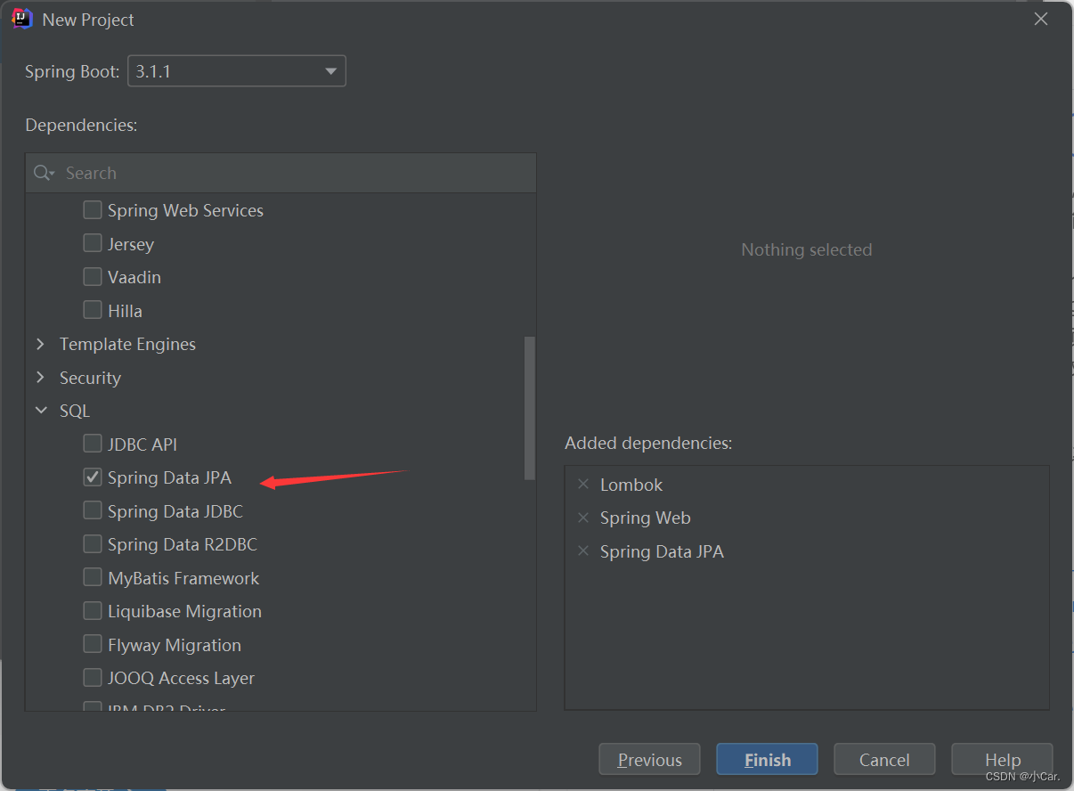Enable JOOQ Access Layer checkbox

(x=93, y=678)
